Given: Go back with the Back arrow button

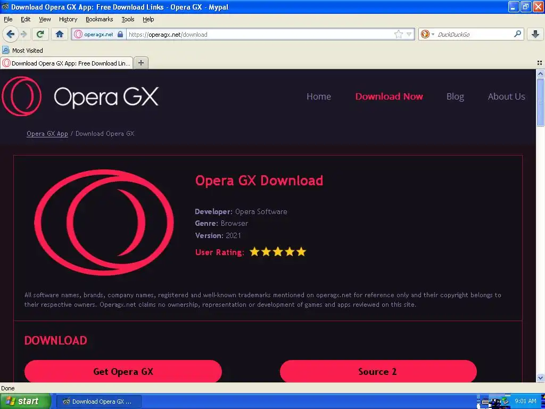Looking at the screenshot, I should [11, 34].
